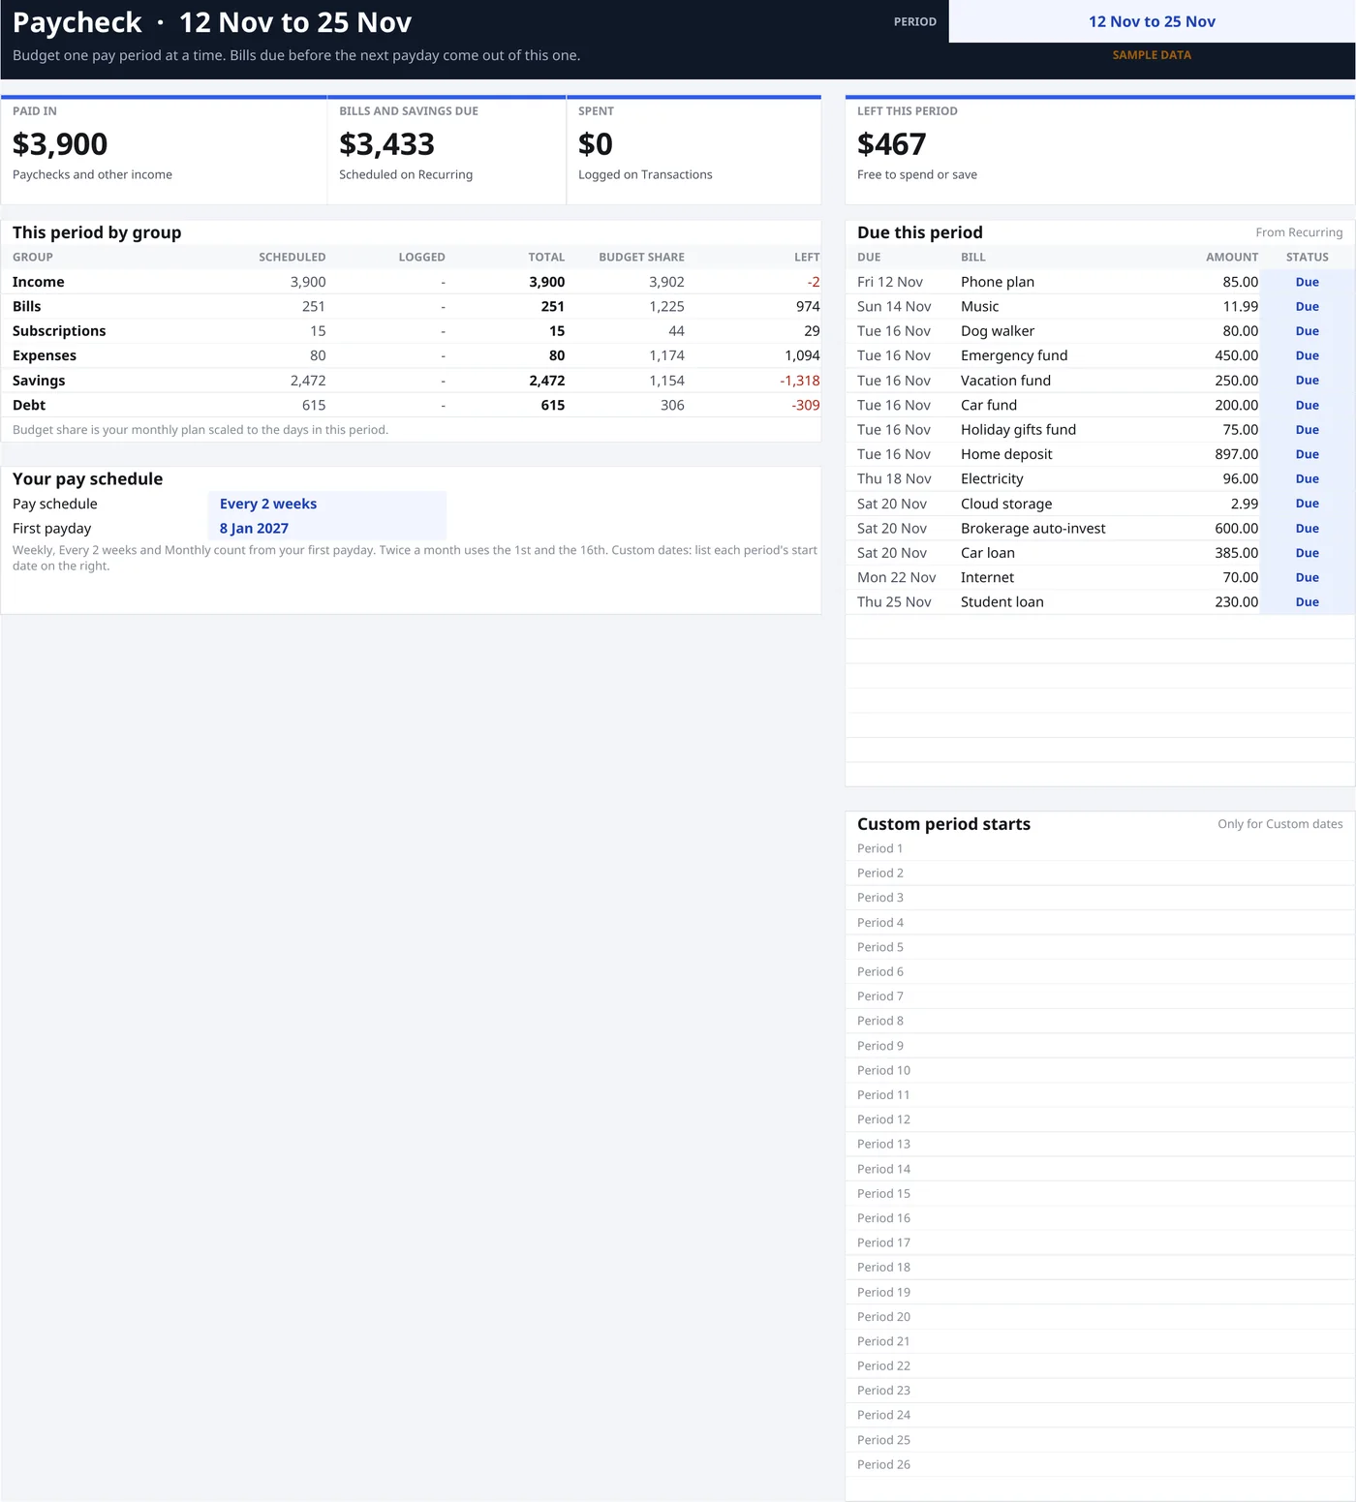Image resolution: width=1356 pixels, height=1502 pixels.
Task: Click the $467 Left This Period amount
Action: [892, 144]
